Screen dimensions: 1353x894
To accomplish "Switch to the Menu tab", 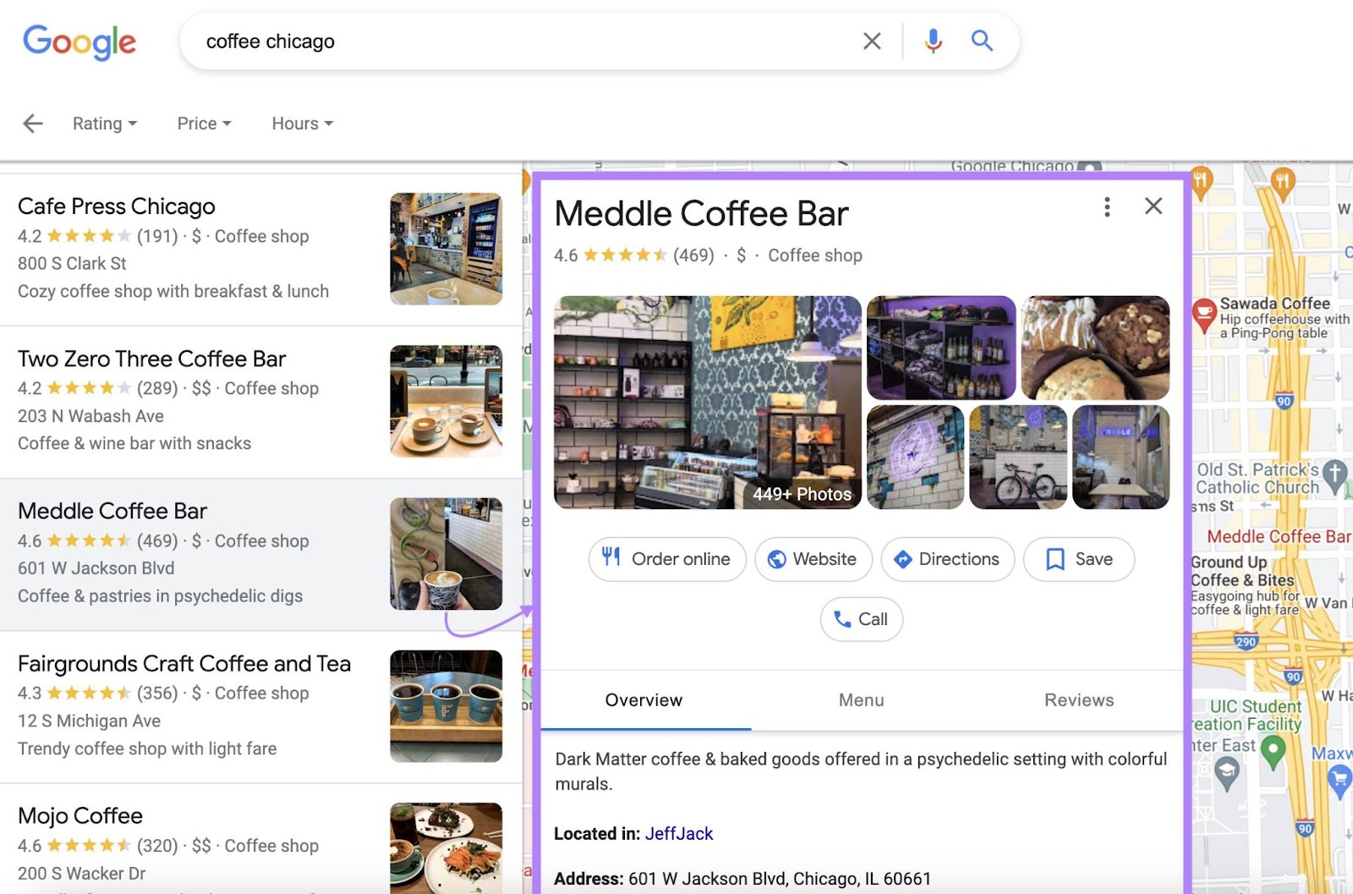I will pos(861,700).
